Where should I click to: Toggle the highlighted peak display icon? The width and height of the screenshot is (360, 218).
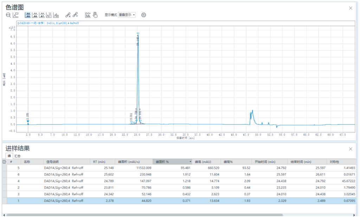28,15
